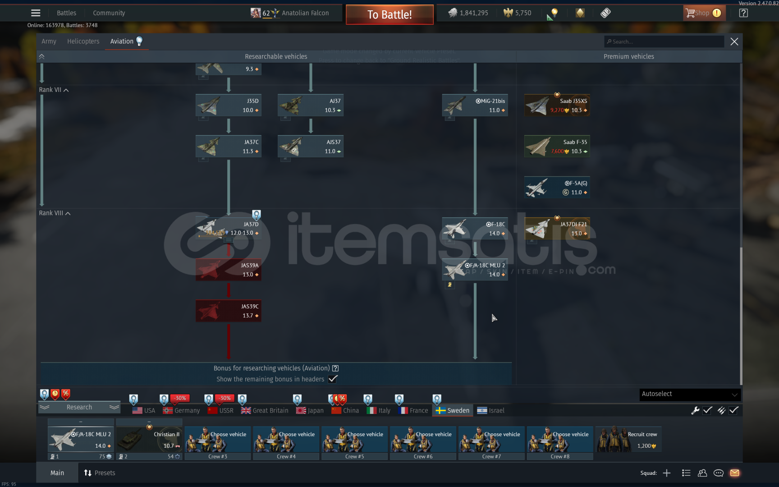Open the mail envelope icon
This screenshot has height=487, width=779.
tap(735, 473)
